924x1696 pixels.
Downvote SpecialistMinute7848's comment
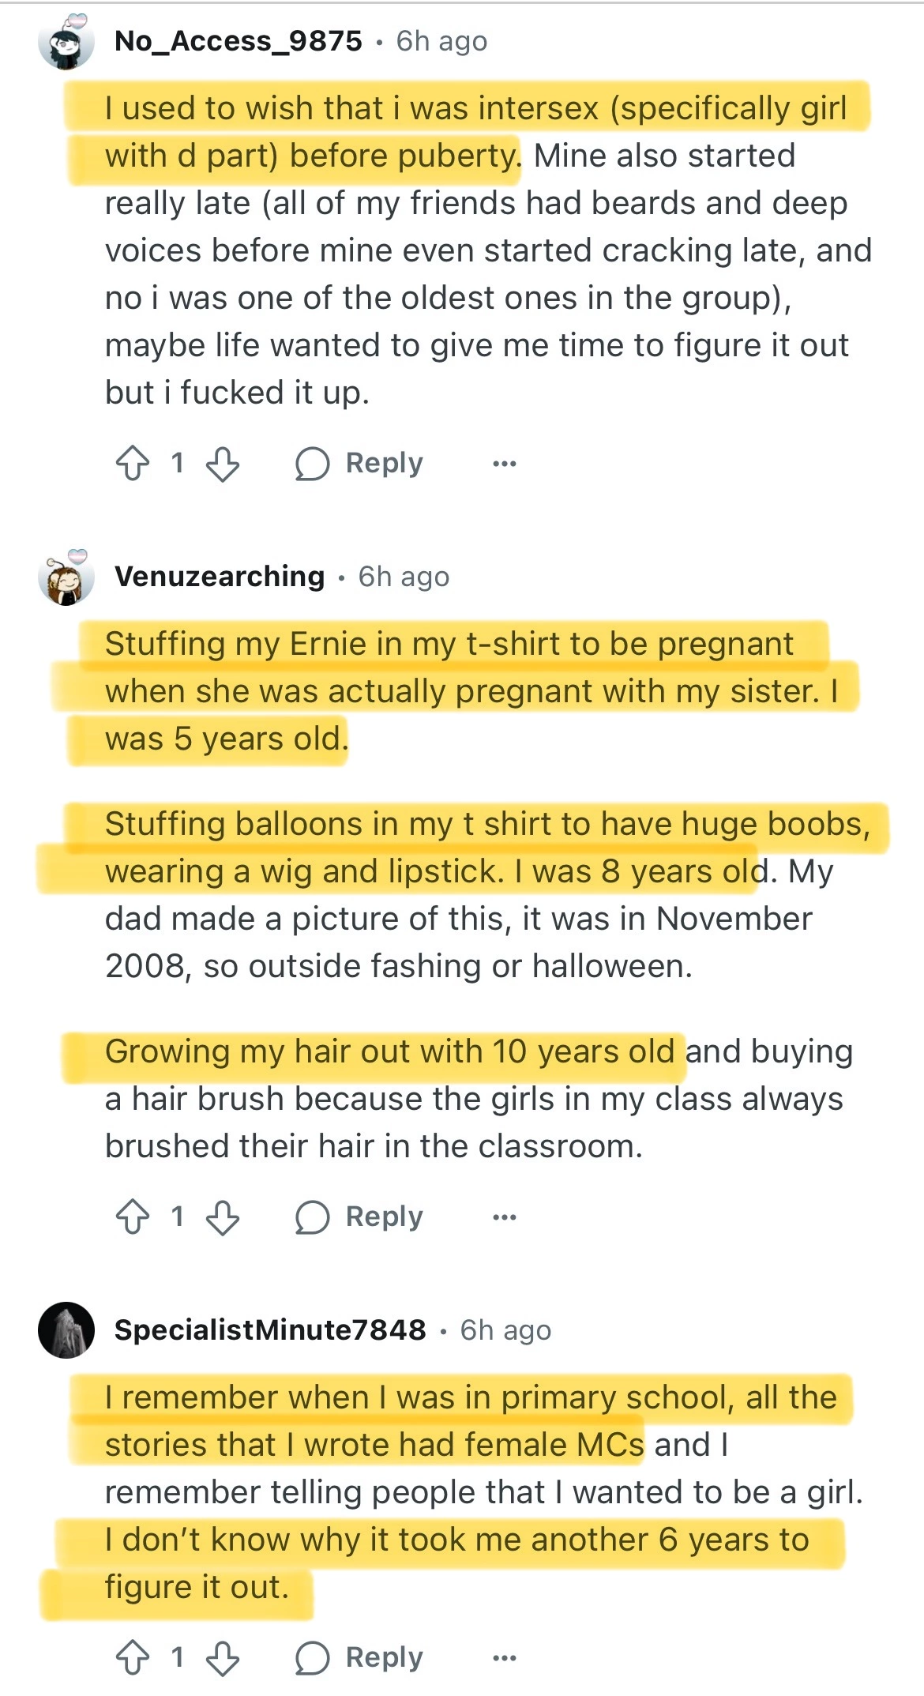pos(223,1658)
